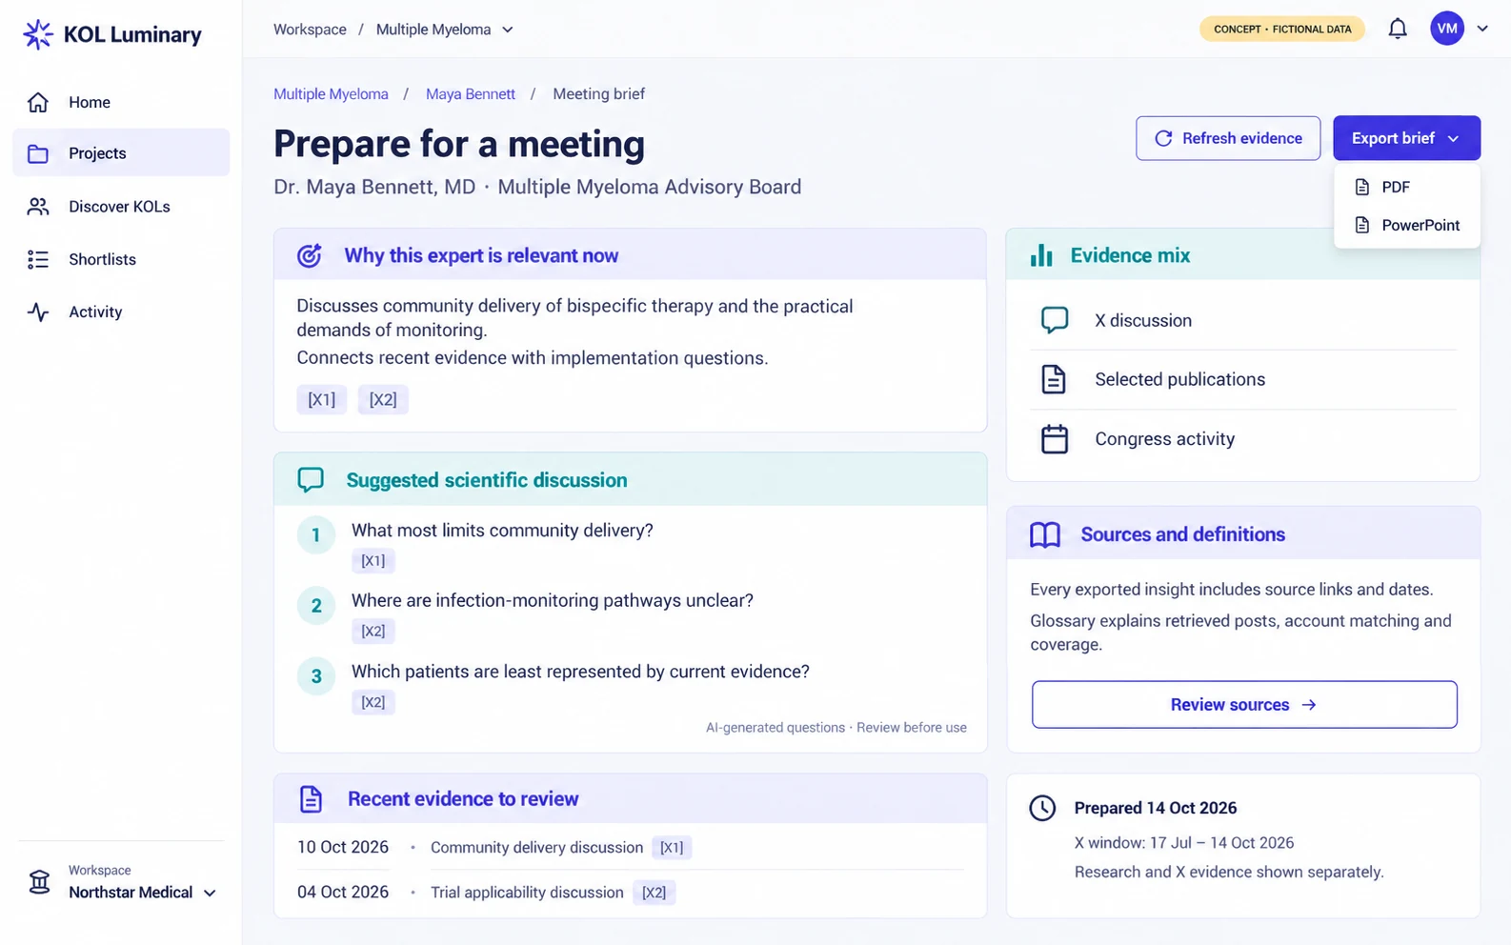Expand the account menu chevron beside VM
This screenshot has height=945, width=1511.
tap(1482, 29)
